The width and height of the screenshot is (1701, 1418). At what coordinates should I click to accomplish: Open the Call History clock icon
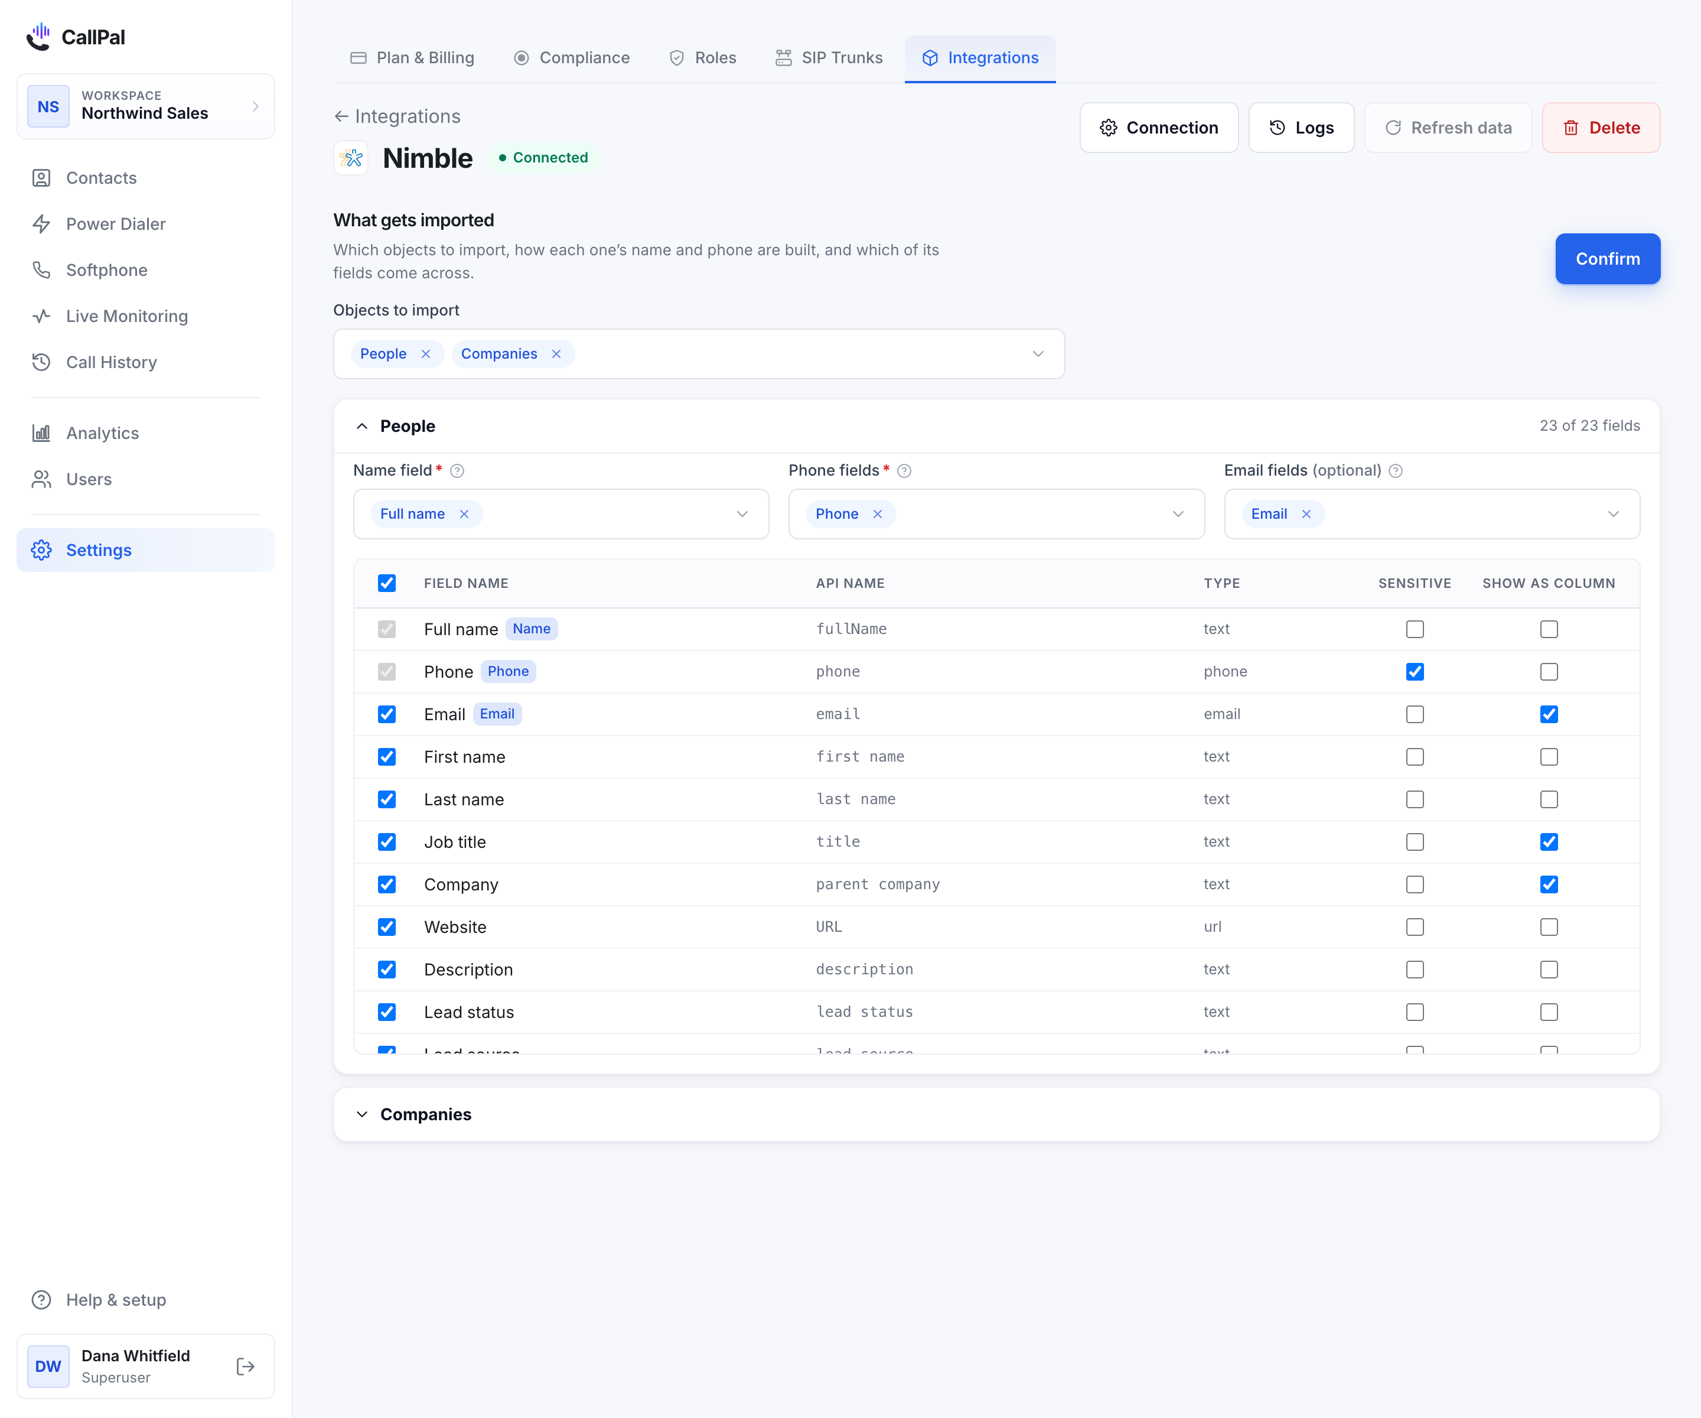(41, 362)
